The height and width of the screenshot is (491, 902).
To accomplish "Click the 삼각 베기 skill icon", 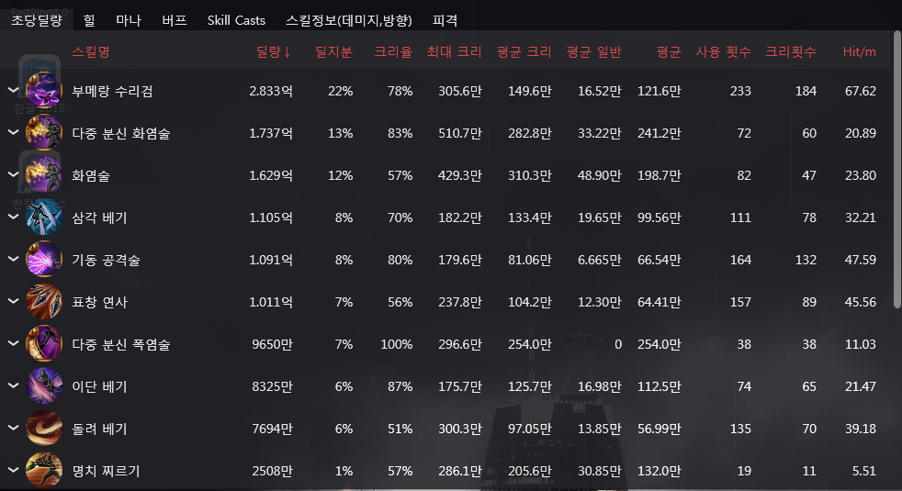I will click(x=44, y=218).
